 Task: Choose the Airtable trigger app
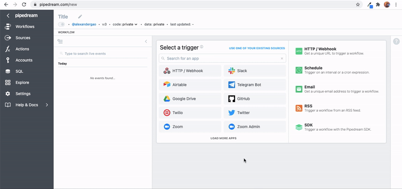[190, 84]
